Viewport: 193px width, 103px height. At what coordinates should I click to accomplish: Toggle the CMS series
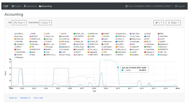click(x=104, y=52)
